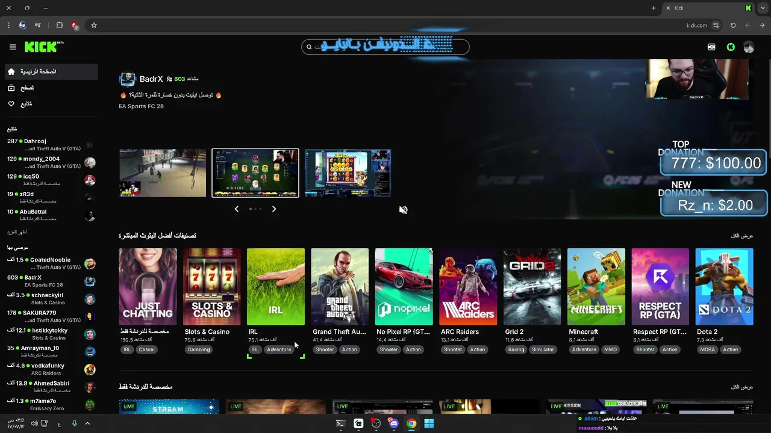
Task: Open Slots & Casino category card
Action: pyautogui.click(x=211, y=287)
